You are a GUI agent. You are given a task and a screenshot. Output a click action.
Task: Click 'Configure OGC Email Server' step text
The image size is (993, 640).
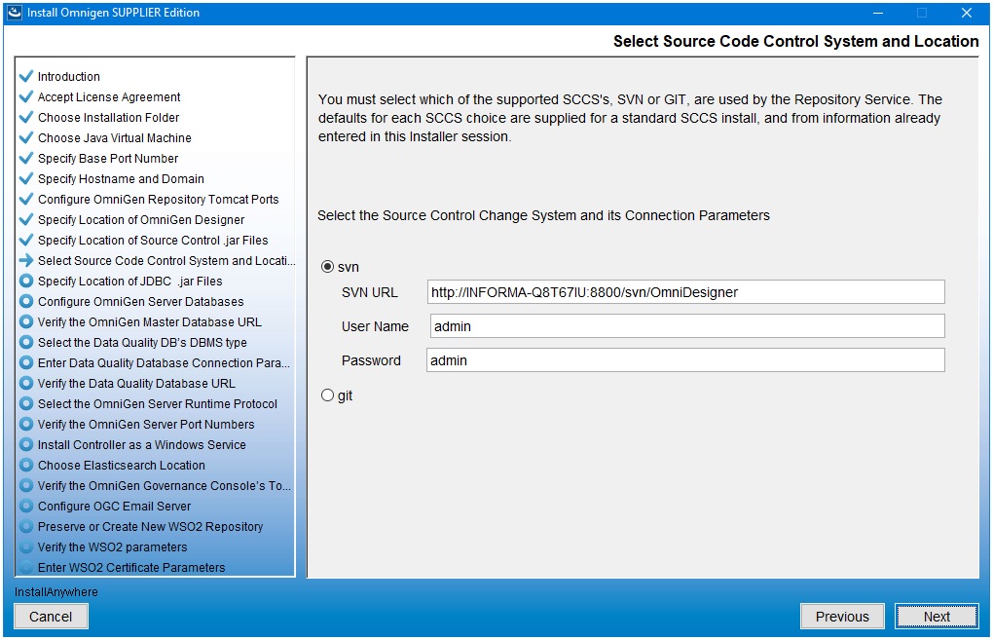(114, 506)
